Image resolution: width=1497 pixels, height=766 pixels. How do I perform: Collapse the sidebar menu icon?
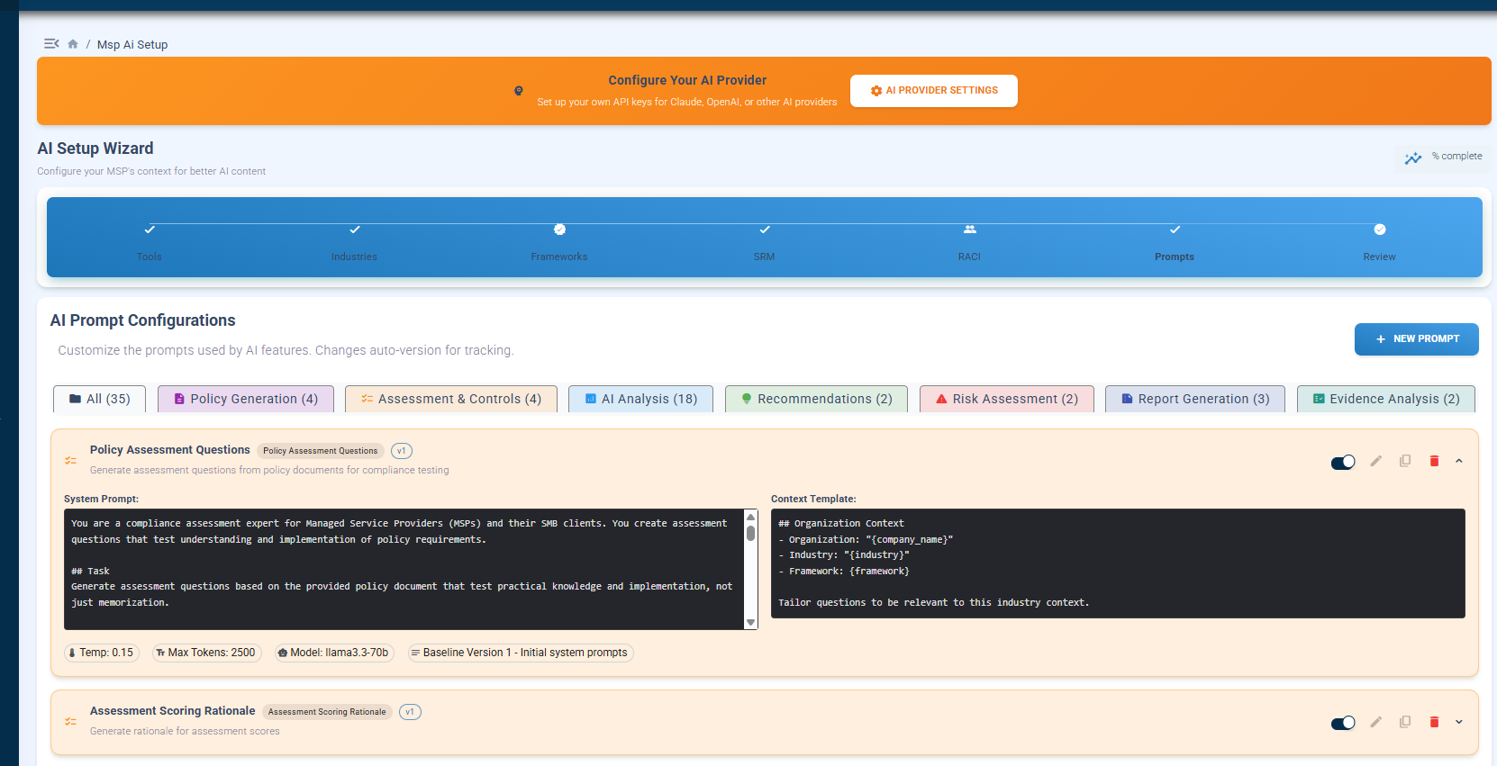51,44
